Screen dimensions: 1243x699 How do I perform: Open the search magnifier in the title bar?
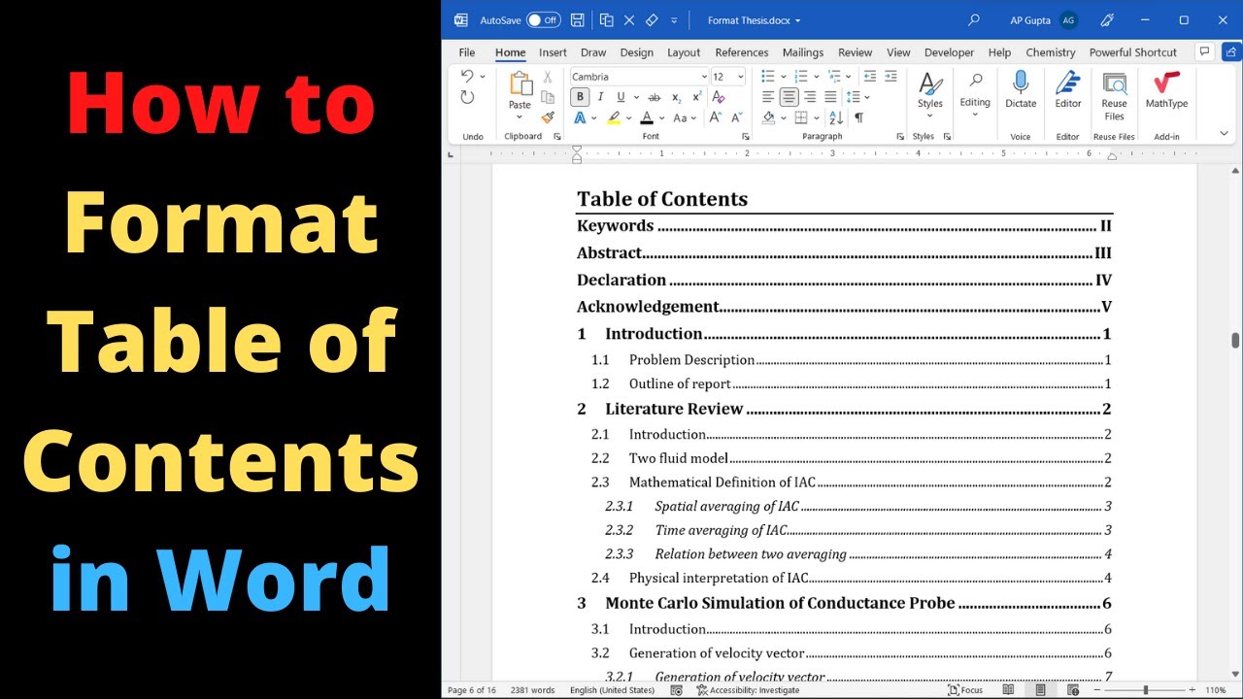[974, 19]
